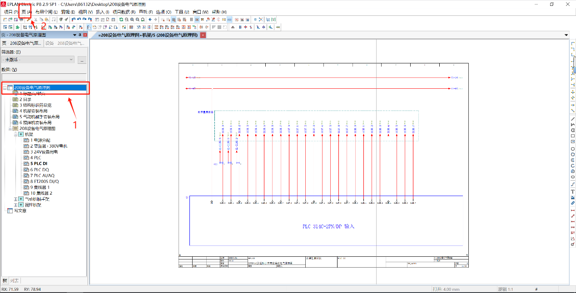This screenshot has width=576, height=293.
Task: Open the 视图 (V) menu
Action: coord(85,11)
